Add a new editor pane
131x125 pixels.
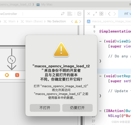pyautogui.click(x=79, y=14)
